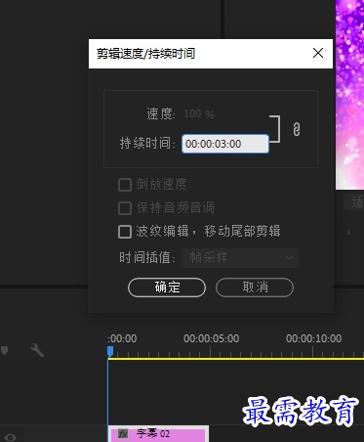Viewport: 364px width, 442px height.
Task: Click the blue playhead on timeline ruler
Action: [x=110, y=351]
